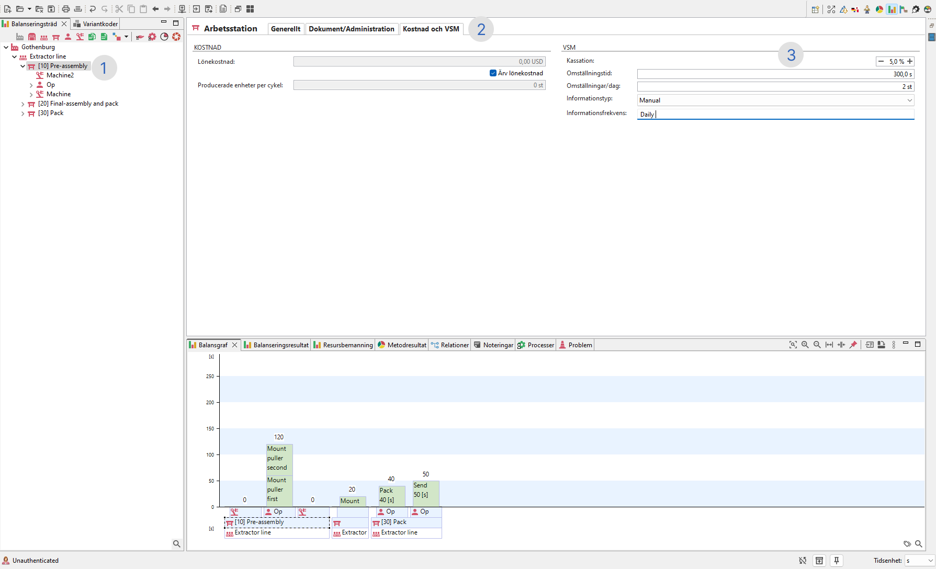Collapse the [10] Pre-assembly tree node
936x569 pixels.
(x=22, y=66)
